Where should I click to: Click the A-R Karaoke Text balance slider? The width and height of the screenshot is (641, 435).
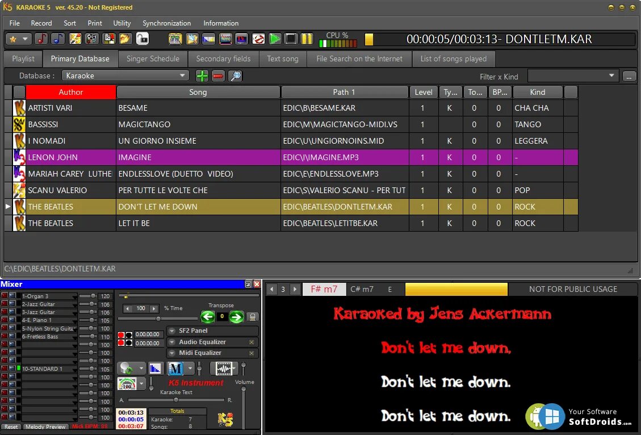pos(176,400)
